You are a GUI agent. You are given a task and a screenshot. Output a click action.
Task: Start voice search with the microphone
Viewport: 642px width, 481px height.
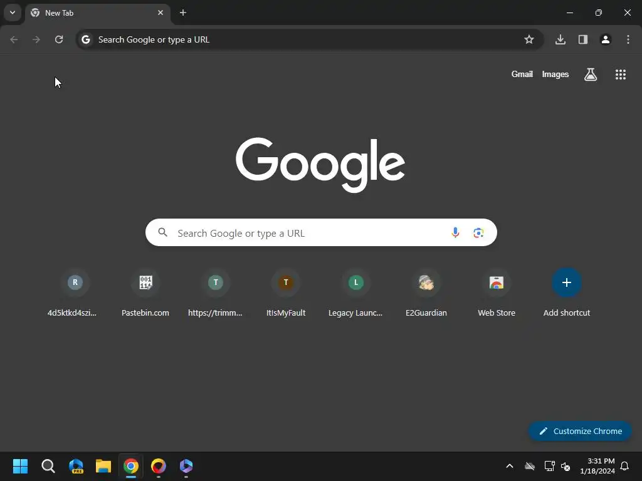455,233
